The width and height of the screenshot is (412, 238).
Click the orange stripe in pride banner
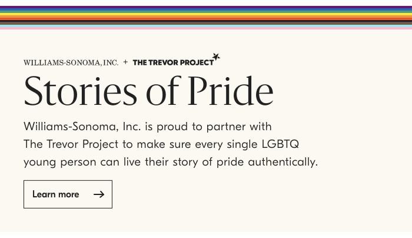tap(206, 16)
